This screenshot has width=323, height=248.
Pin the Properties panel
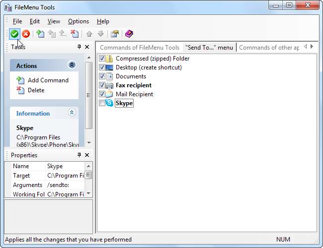[79, 155]
